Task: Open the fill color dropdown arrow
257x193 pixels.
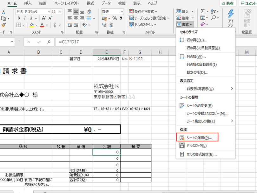Action: point(36,25)
